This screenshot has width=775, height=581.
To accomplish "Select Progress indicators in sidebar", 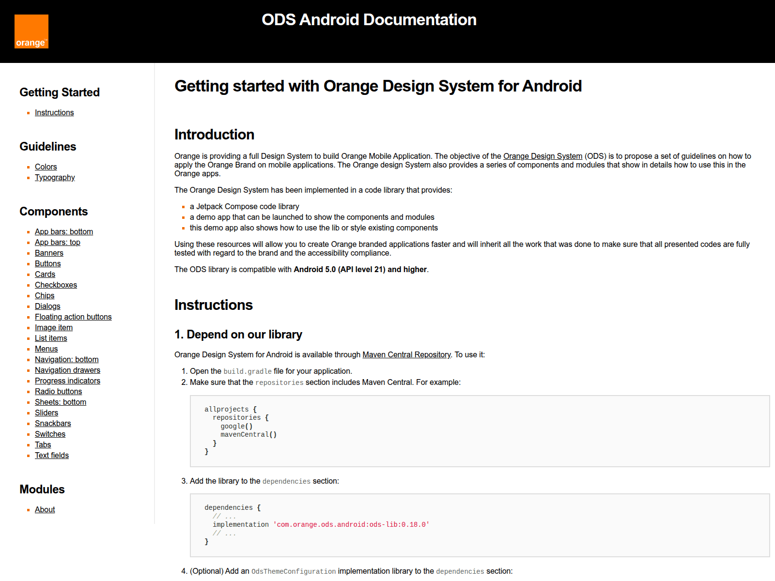I will (x=67, y=381).
